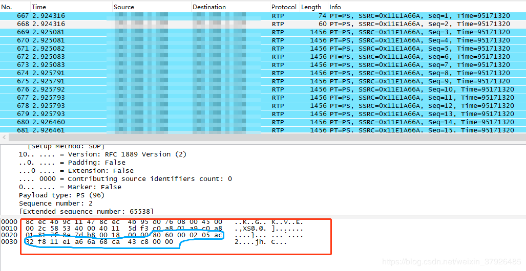Viewport: 526px width, 271px height.
Task: Select packet row with Seq=3
Action: 263,32
